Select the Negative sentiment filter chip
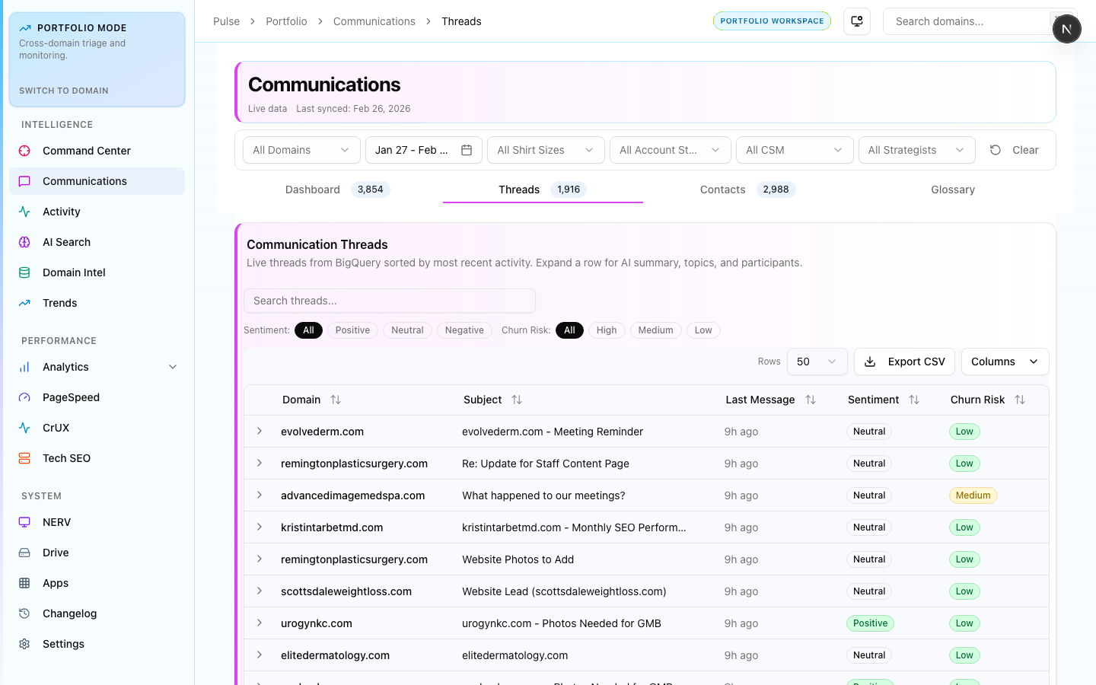Screen dimensions: 1096x685 click(x=464, y=330)
